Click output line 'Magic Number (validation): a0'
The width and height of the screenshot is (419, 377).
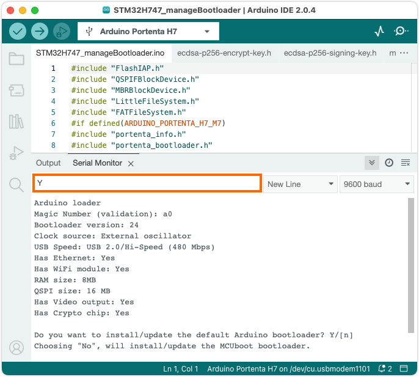[103, 214]
